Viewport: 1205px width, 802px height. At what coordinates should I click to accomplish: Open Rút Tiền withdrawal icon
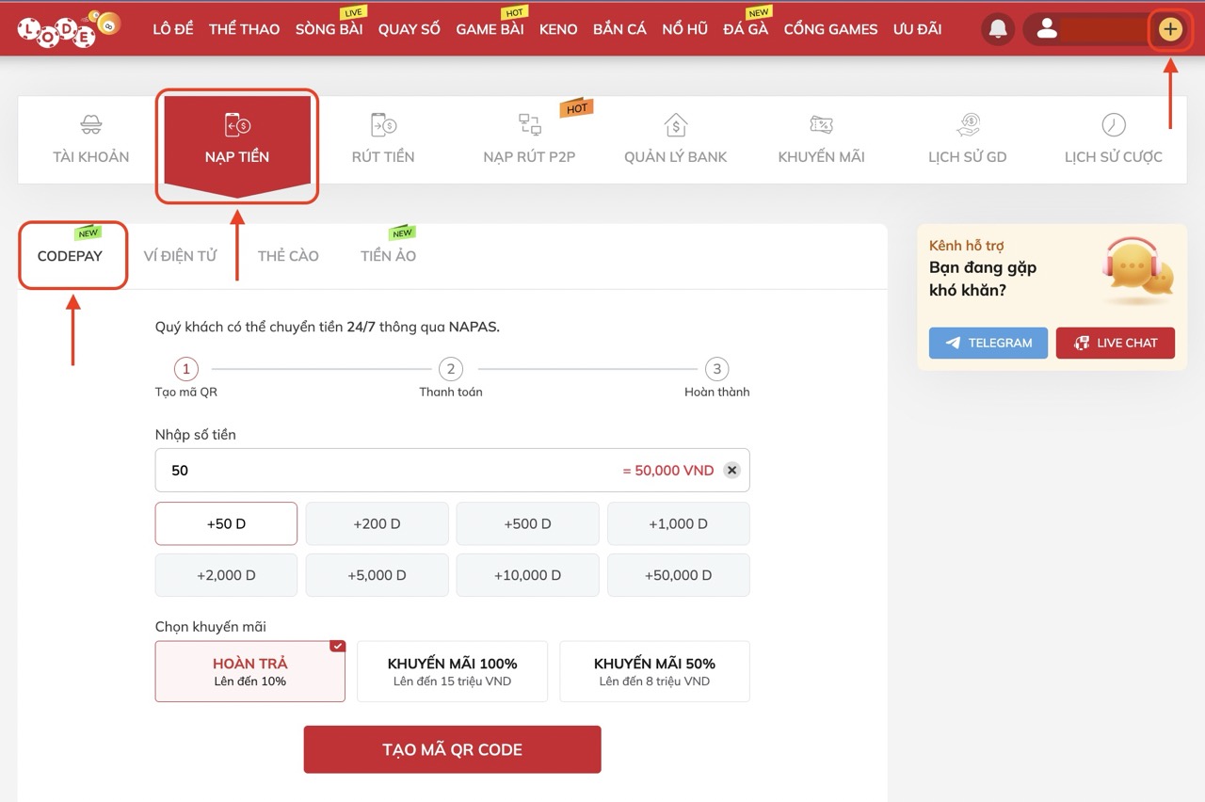[383, 125]
